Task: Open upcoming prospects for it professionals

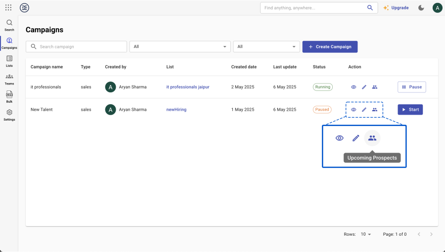Action: (375, 87)
